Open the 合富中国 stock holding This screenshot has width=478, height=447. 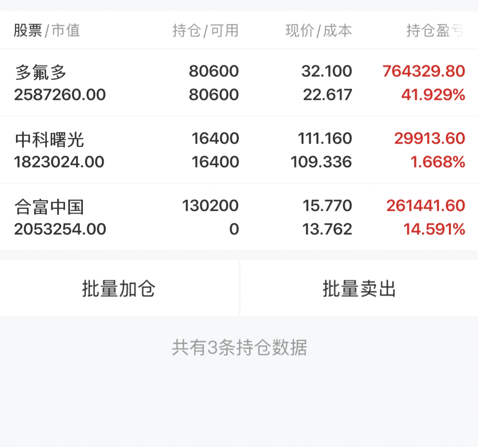pos(49,207)
